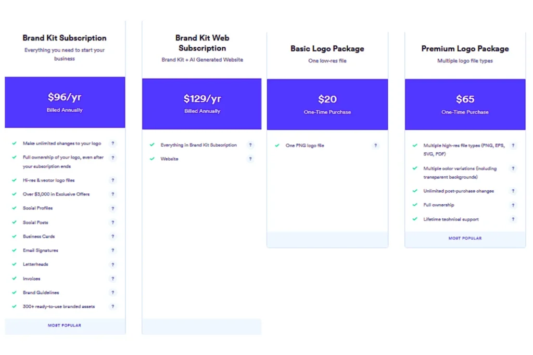Click the Brand Kit Subscription heading
The height and width of the screenshot is (355, 533).
[65, 38]
